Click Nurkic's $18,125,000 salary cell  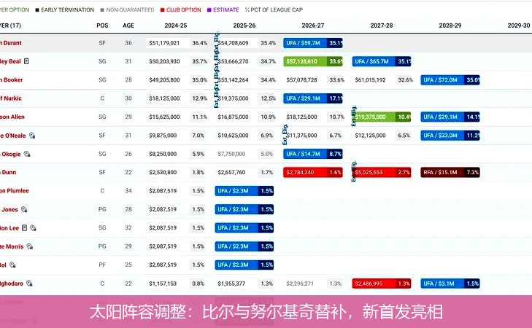pos(164,98)
